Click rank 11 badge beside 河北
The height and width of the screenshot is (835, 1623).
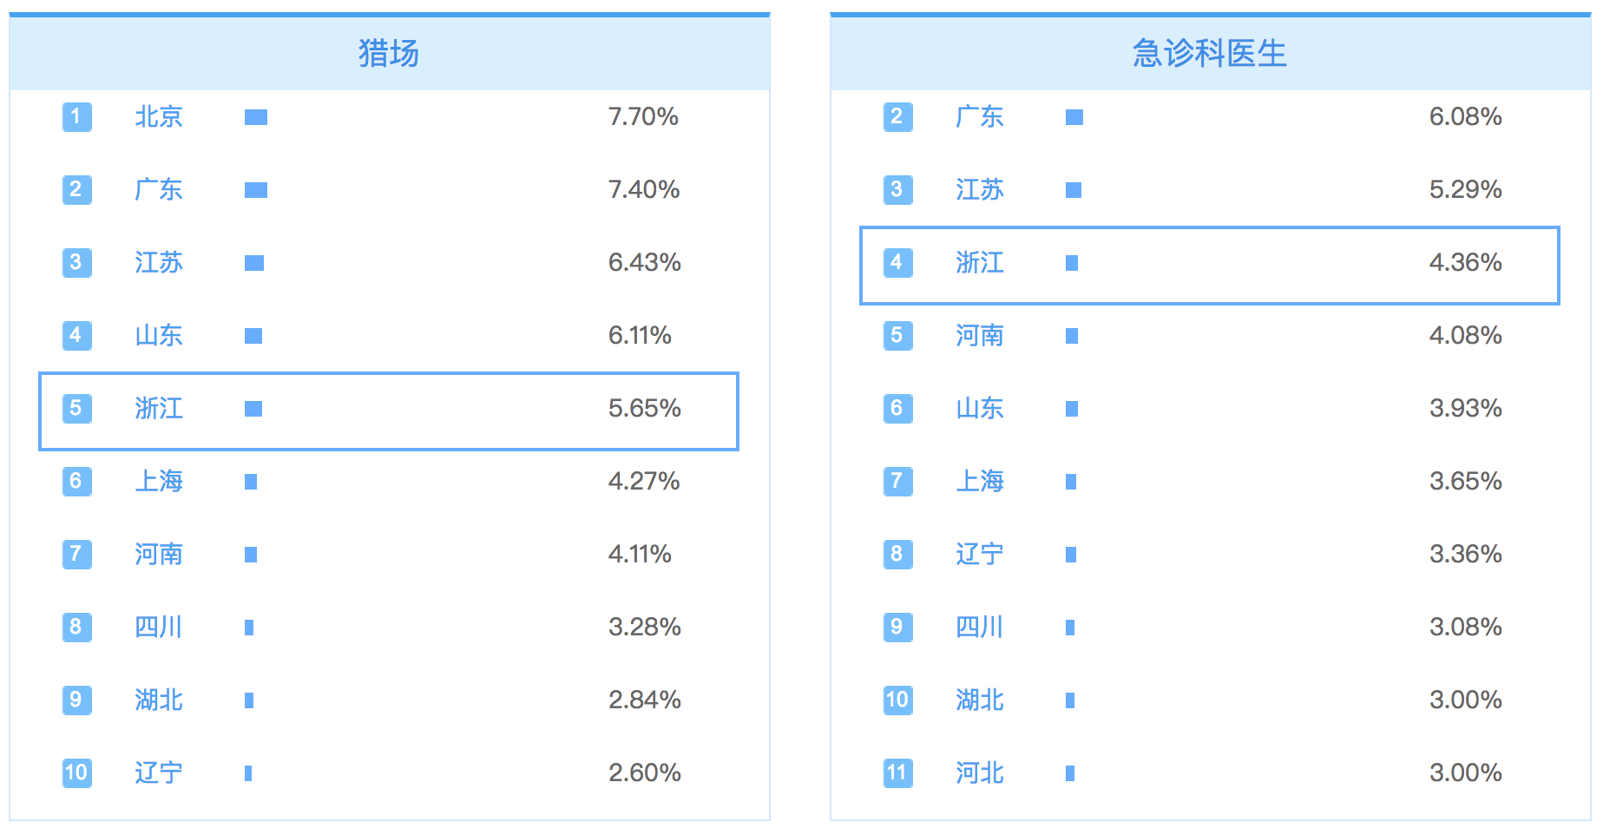click(x=897, y=773)
